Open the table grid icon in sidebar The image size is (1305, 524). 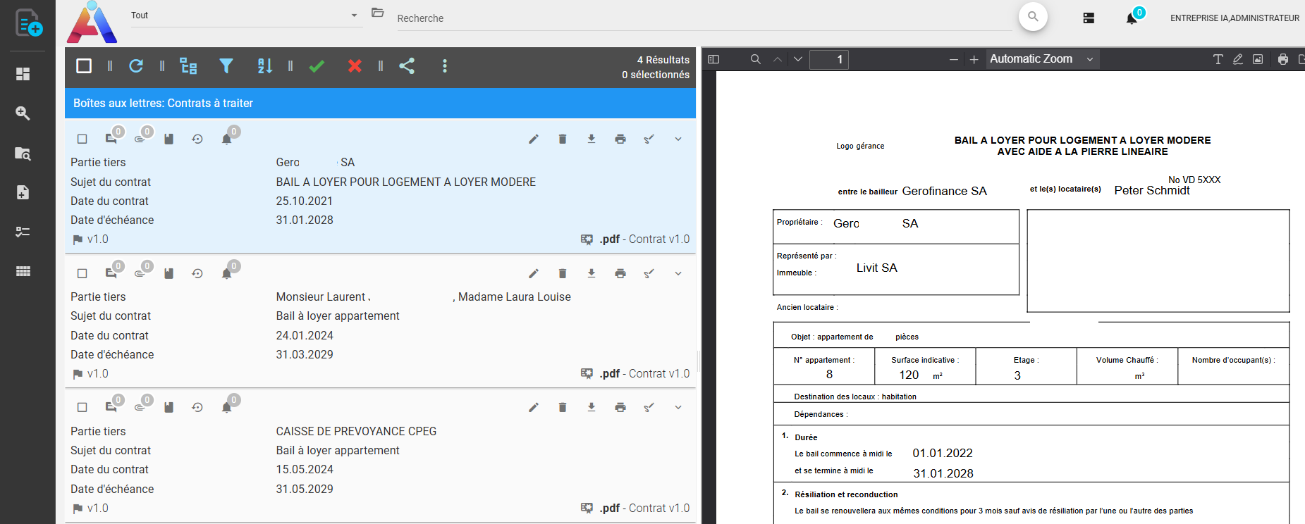[x=23, y=271]
